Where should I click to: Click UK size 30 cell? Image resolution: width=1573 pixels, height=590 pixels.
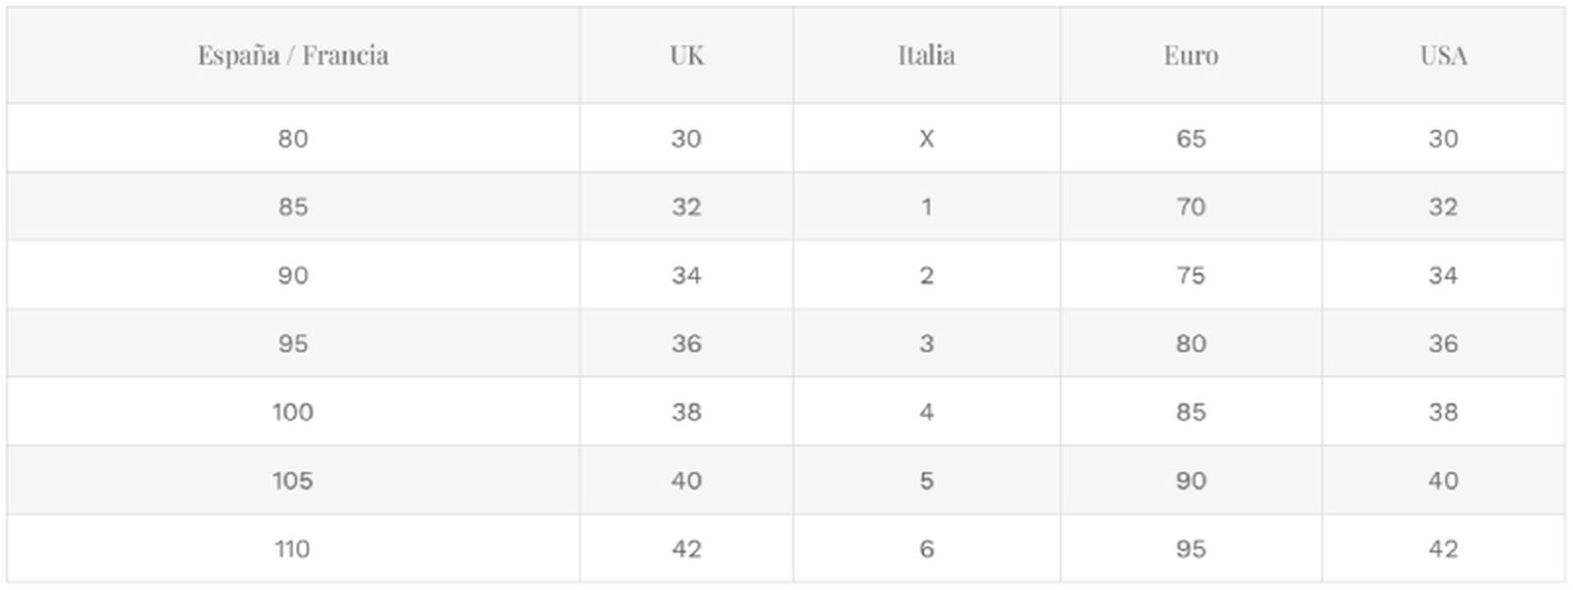686,139
